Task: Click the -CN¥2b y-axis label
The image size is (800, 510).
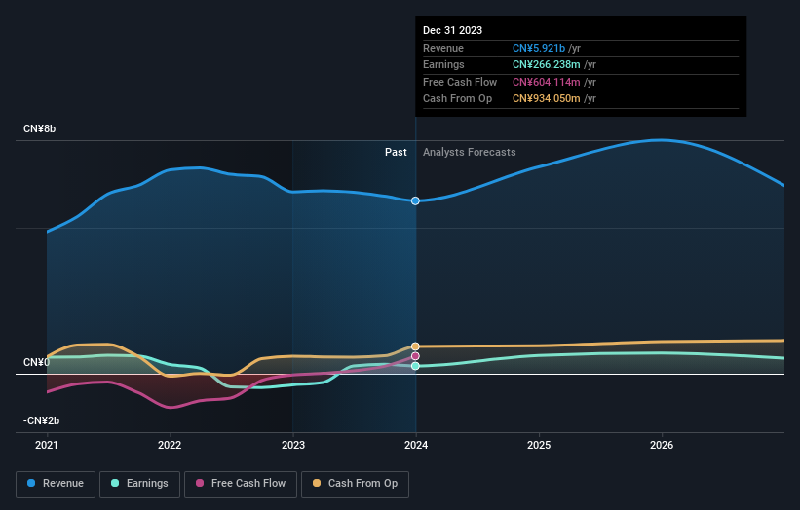Action: point(41,420)
